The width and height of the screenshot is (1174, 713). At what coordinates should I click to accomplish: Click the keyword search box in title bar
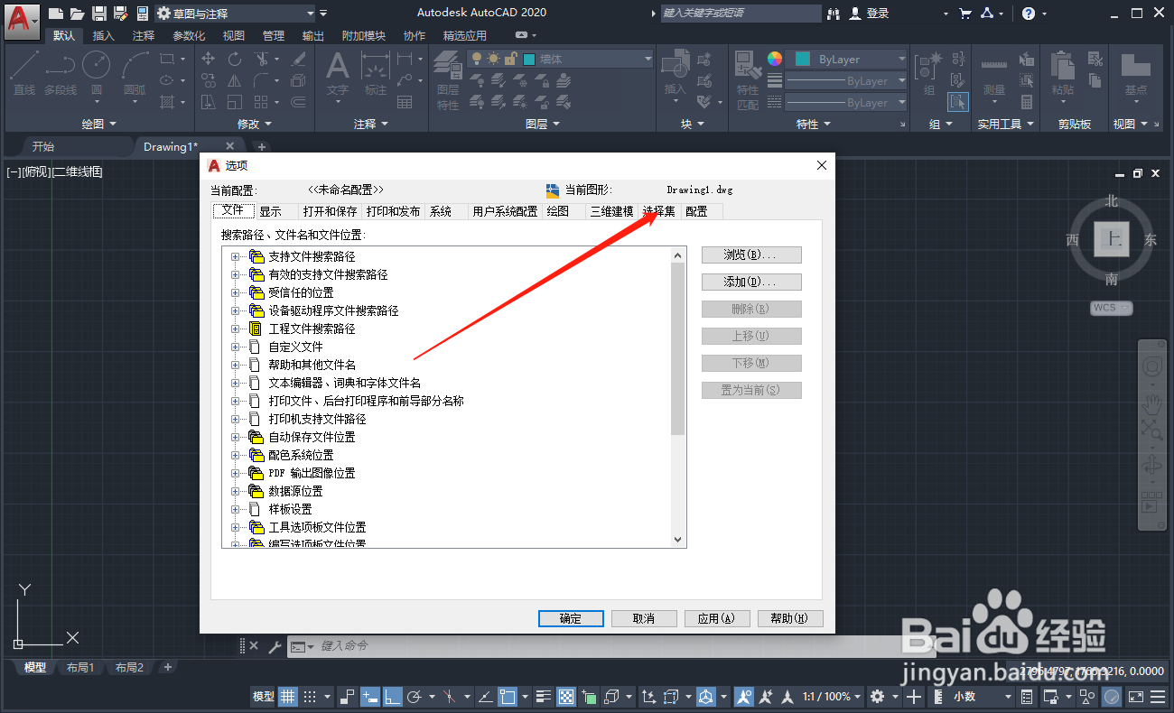(x=741, y=14)
